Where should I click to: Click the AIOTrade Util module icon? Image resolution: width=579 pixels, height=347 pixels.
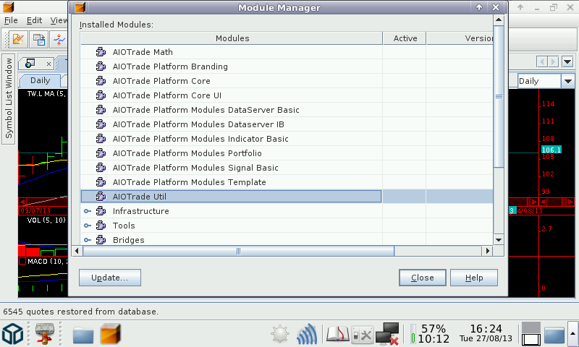[x=101, y=197]
